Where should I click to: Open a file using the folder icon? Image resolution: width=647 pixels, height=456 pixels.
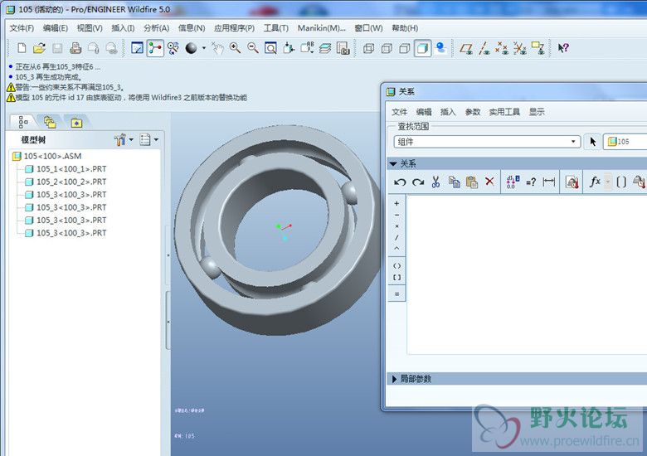coord(39,48)
